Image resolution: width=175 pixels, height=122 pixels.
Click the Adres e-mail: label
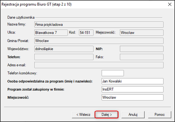(16, 65)
